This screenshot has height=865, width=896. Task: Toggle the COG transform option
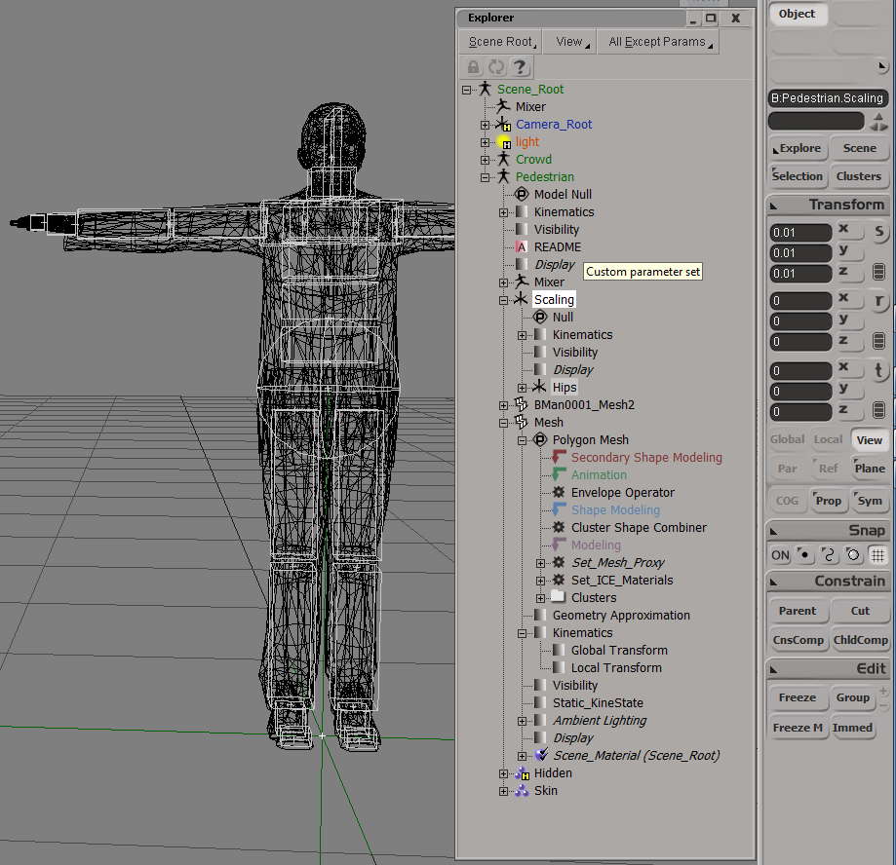coord(787,501)
